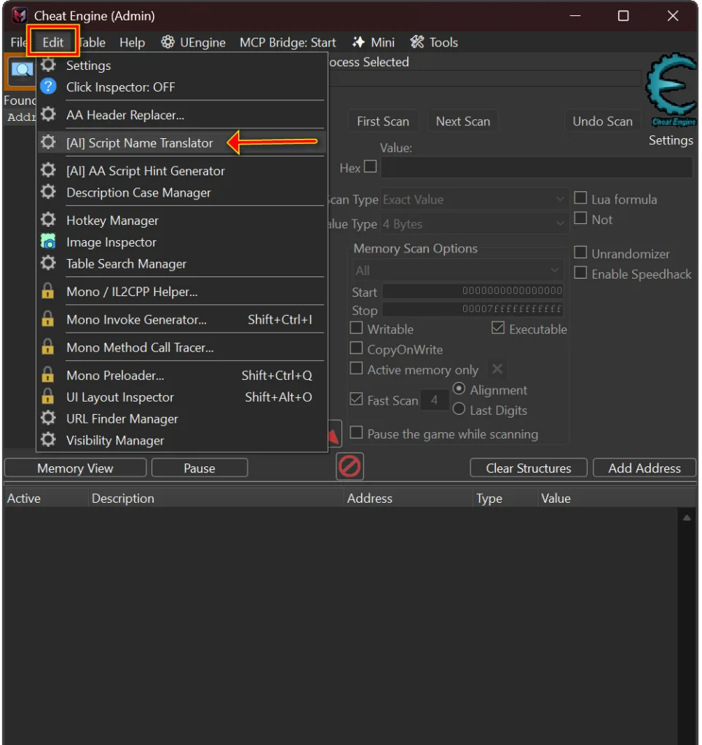This screenshot has width=702, height=745.
Task: Click MCP Bridge: Start menu item
Action: point(287,42)
